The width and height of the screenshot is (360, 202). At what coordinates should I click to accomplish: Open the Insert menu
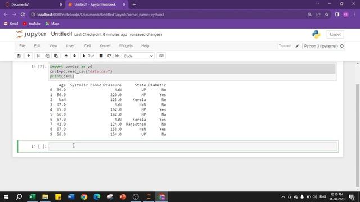[x=71, y=46]
